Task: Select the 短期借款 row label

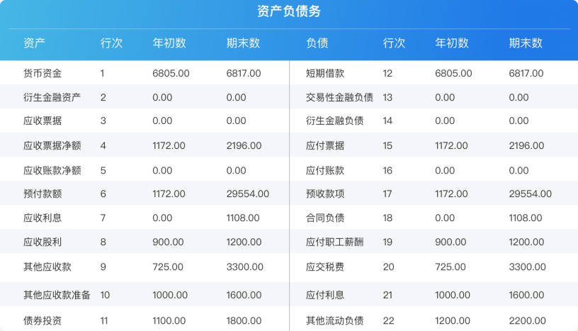Action: tap(325, 73)
